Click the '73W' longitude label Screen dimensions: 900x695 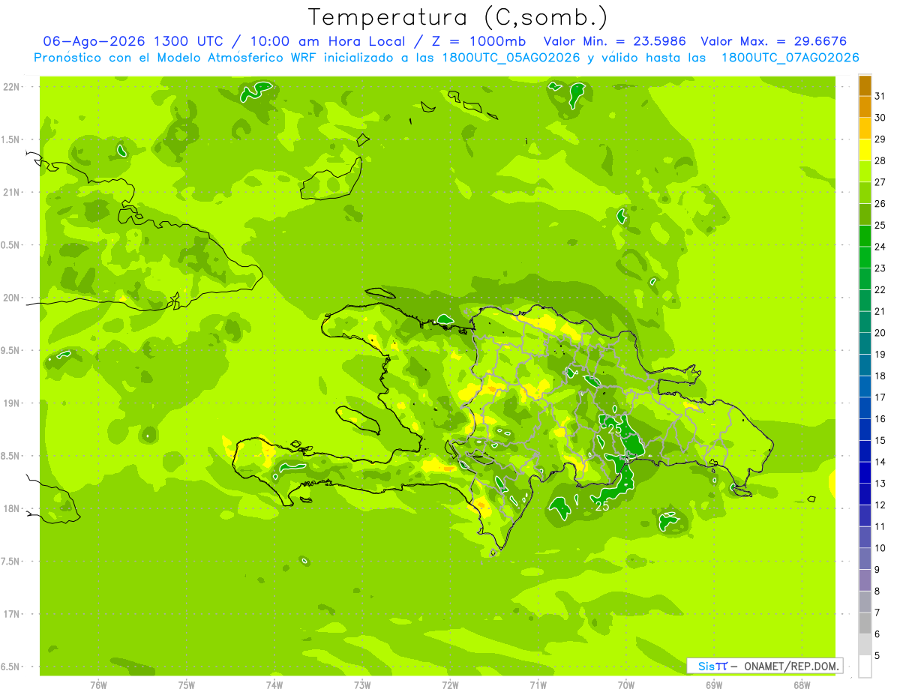pyautogui.click(x=362, y=686)
